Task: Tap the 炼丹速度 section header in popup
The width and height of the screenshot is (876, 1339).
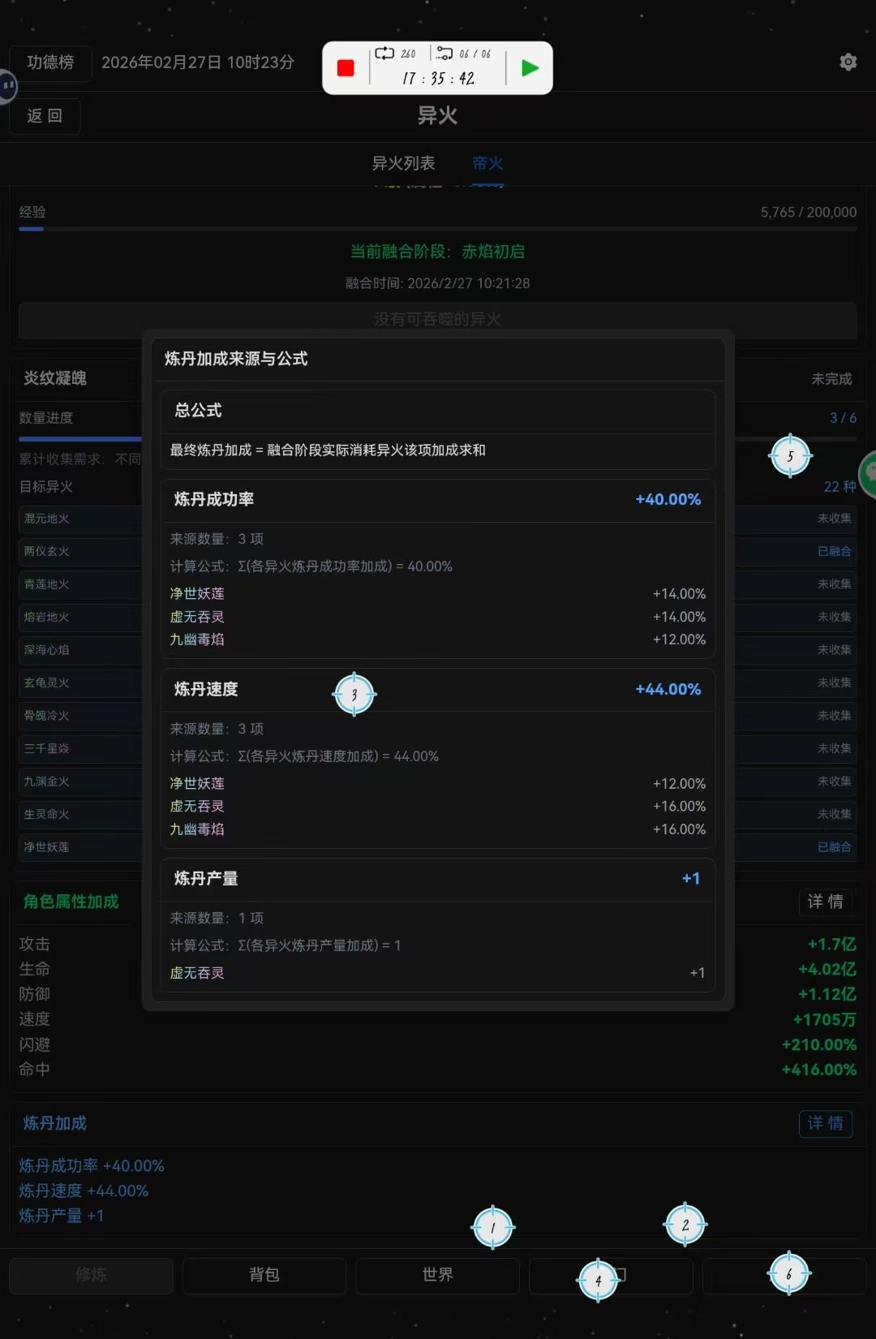Action: [206, 690]
